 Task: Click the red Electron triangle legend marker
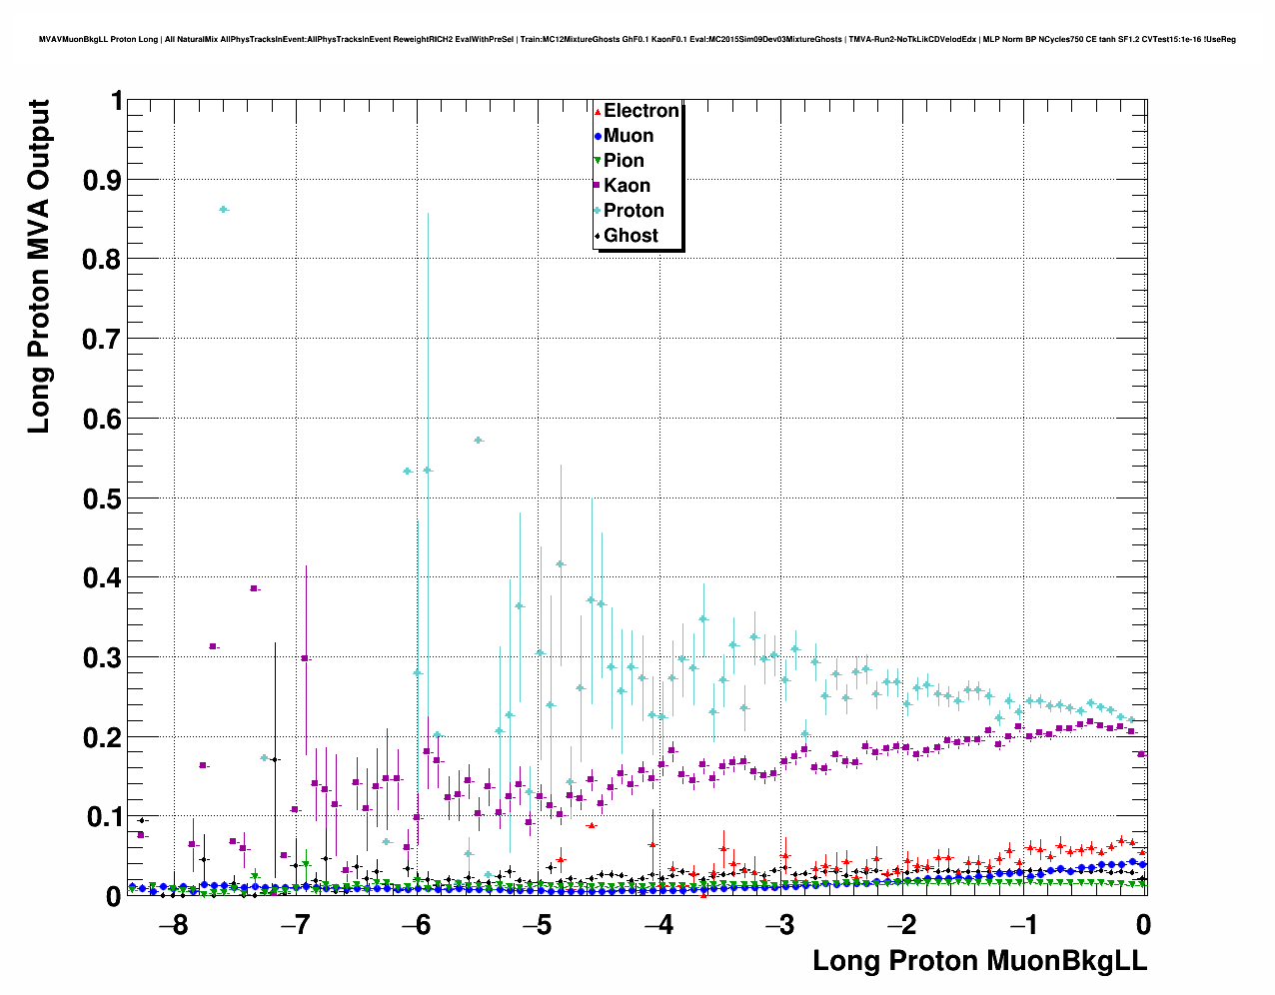pos(598,111)
